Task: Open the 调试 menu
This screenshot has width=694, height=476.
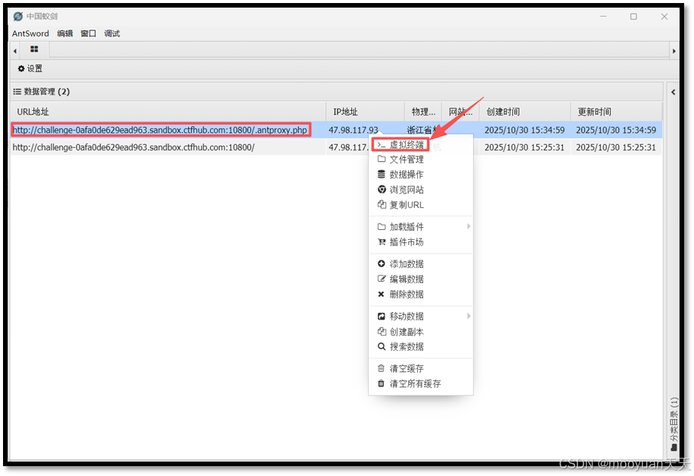Action: [x=112, y=33]
